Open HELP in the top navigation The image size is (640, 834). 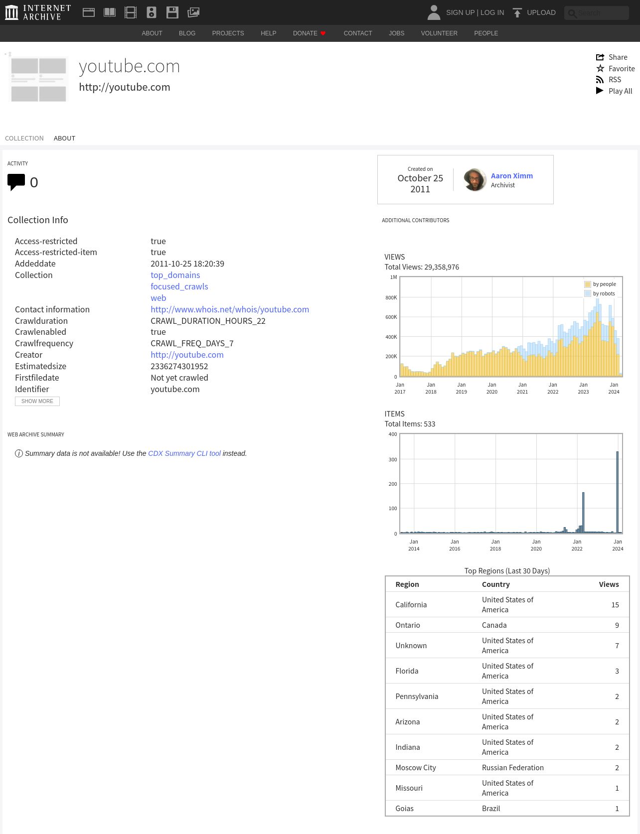click(x=269, y=33)
